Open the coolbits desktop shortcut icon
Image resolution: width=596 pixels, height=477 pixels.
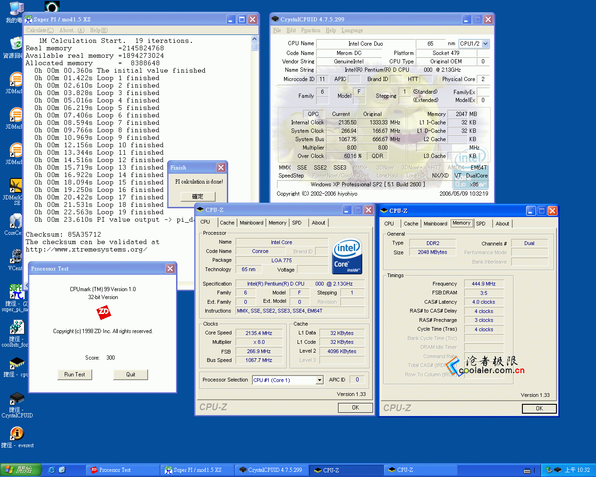16,327
